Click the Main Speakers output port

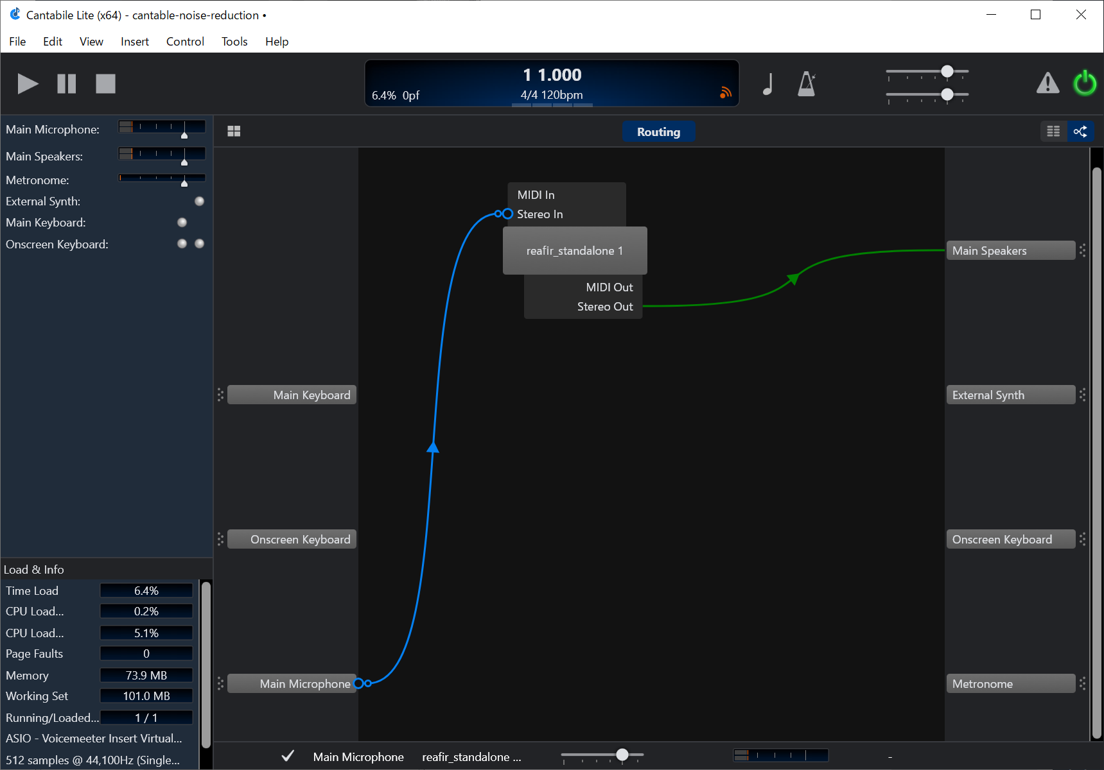tap(1010, 251)
